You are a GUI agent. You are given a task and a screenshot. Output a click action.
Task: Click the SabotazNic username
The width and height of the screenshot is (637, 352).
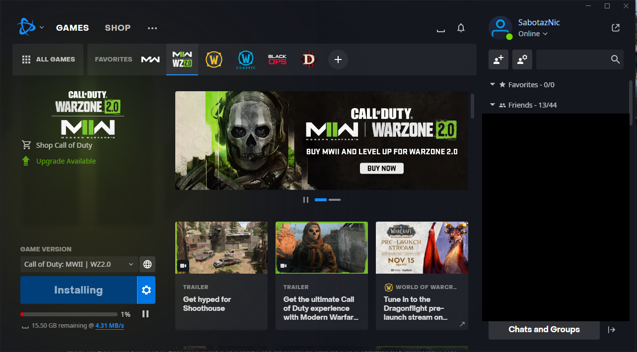[x=539, y=22]
